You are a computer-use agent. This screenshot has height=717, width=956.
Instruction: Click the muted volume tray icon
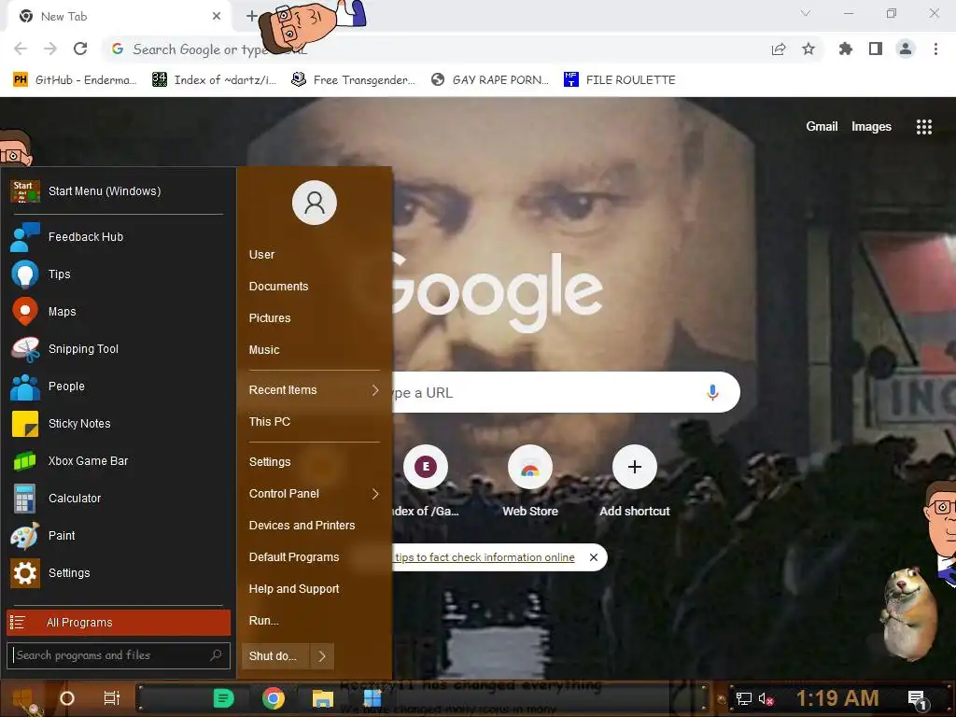766,698
